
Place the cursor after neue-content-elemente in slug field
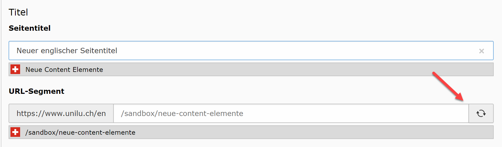point(243,113)
